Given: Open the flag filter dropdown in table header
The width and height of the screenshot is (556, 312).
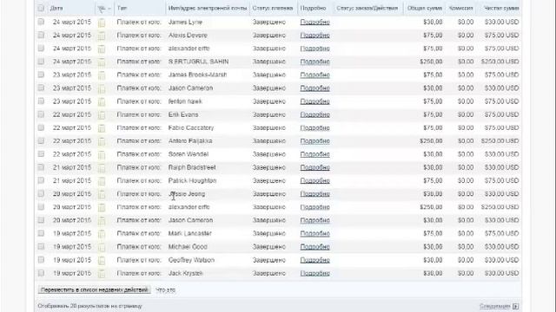Looking at the screenshot, I should (104, 8).
